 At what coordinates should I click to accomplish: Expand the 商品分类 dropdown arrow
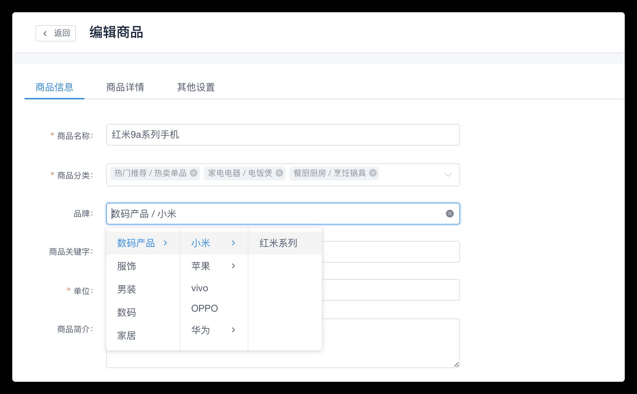[448, 175]
